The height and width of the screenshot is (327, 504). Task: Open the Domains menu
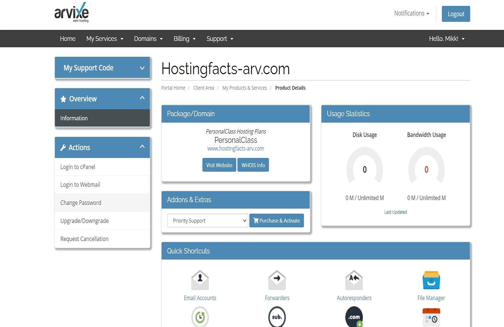tap(149, 39)
